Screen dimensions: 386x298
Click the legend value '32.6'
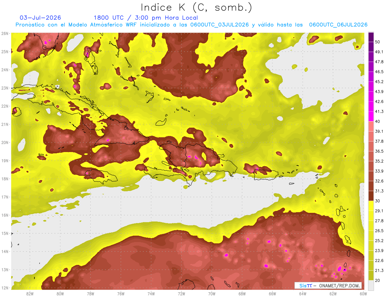click(x=379, y=181)
